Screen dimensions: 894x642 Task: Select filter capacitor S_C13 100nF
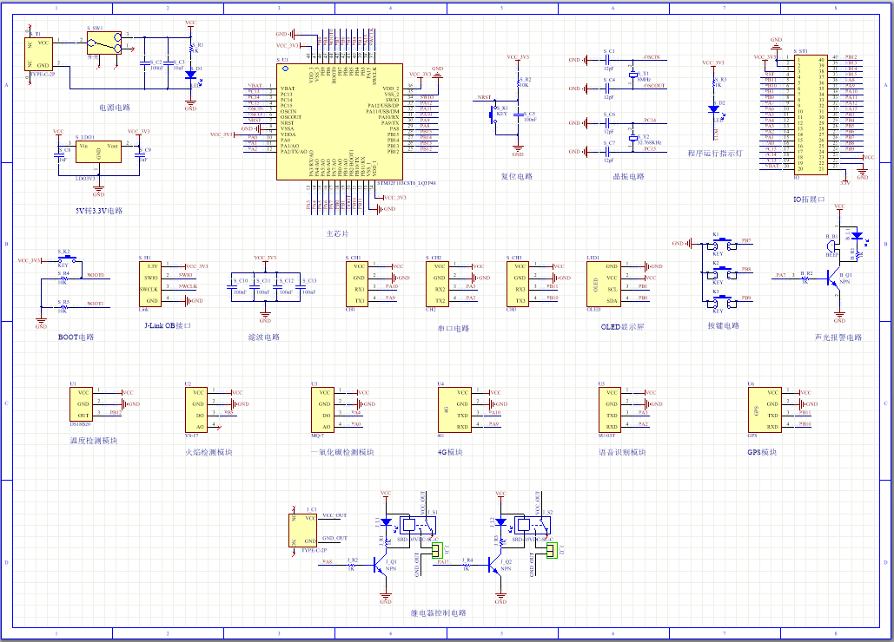[x=302, y=287]
